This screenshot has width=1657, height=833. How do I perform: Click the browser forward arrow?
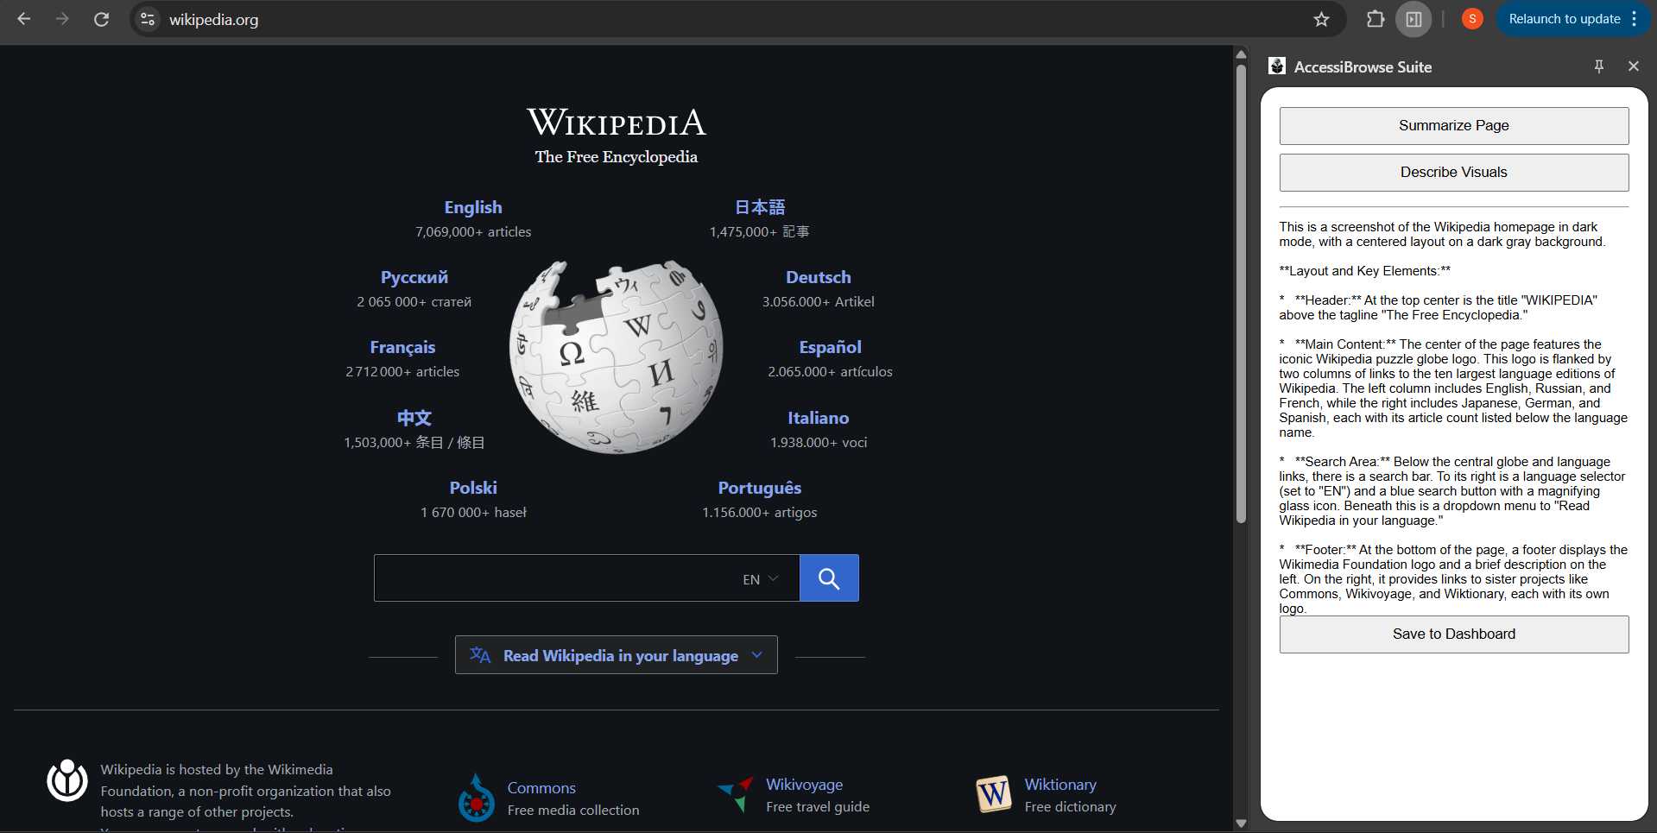(x=62, y=19)
